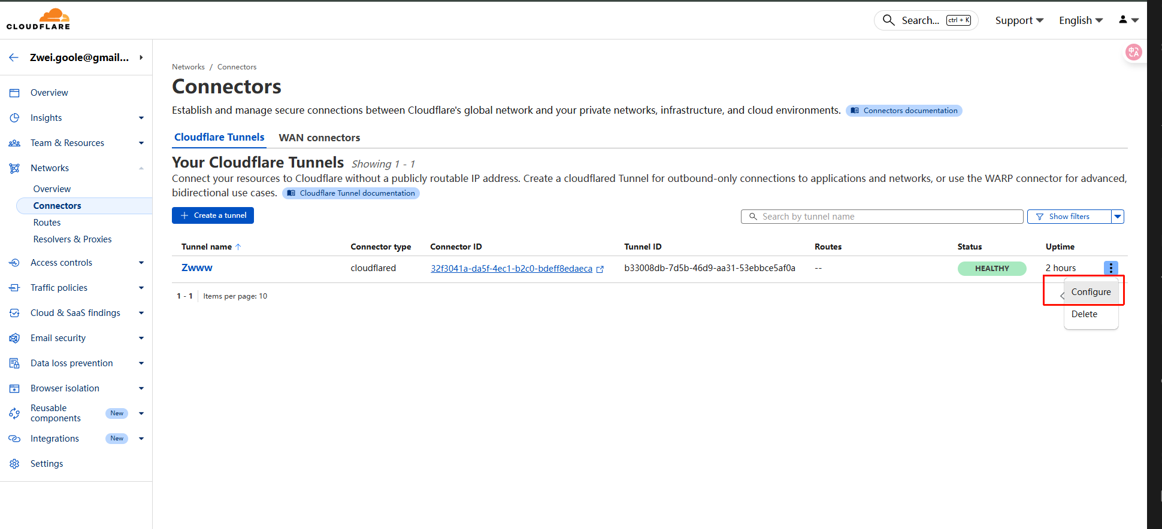Screen dimensions: 1162x529
Task: Open Resolvers & Proxies in sidebar
Action: 72,239
